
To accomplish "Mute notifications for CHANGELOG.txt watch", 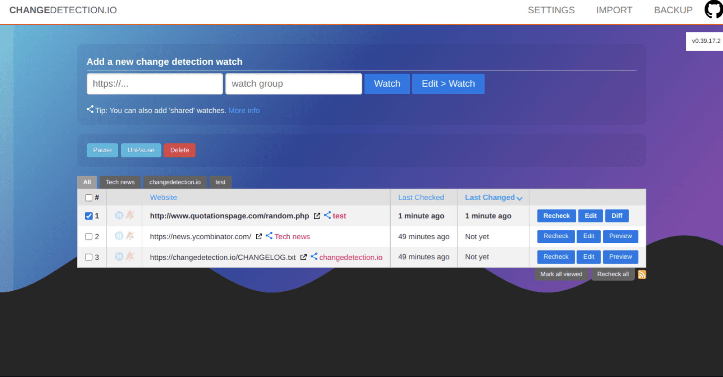I will point(130,257).
